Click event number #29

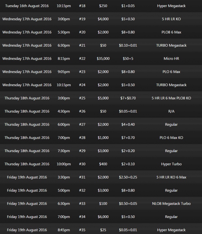(82, 151)
